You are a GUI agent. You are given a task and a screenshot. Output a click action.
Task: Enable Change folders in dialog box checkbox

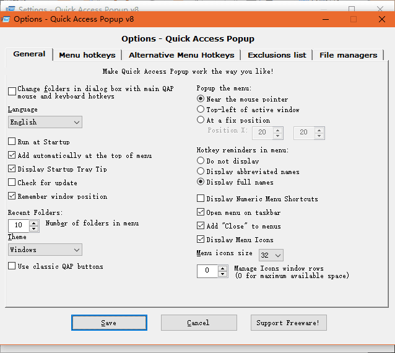point(12,91)
